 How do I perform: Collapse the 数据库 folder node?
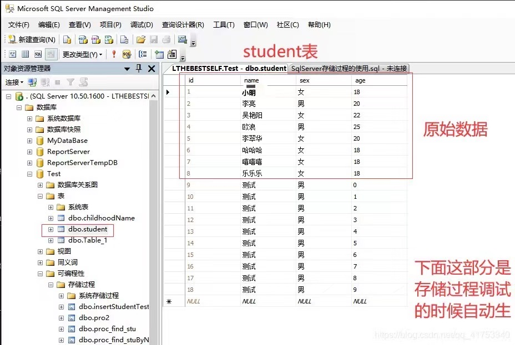pos(19,107)
